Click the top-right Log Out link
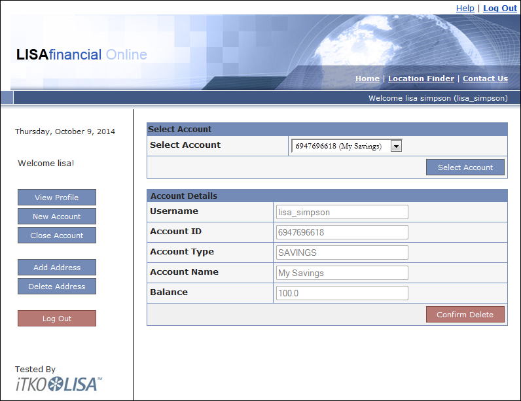The image size is (521, 401). pyautogui.click(x=500, y=8)
